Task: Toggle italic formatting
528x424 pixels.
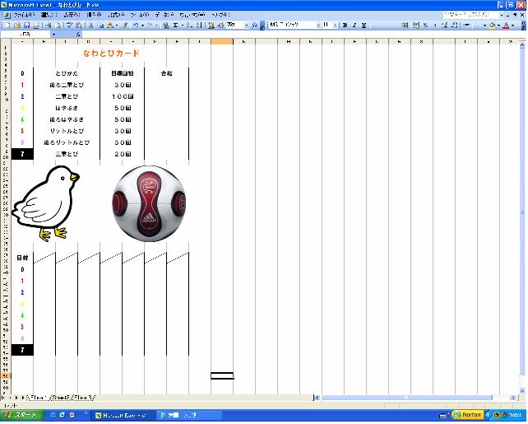Action: (x=354, y=26)
